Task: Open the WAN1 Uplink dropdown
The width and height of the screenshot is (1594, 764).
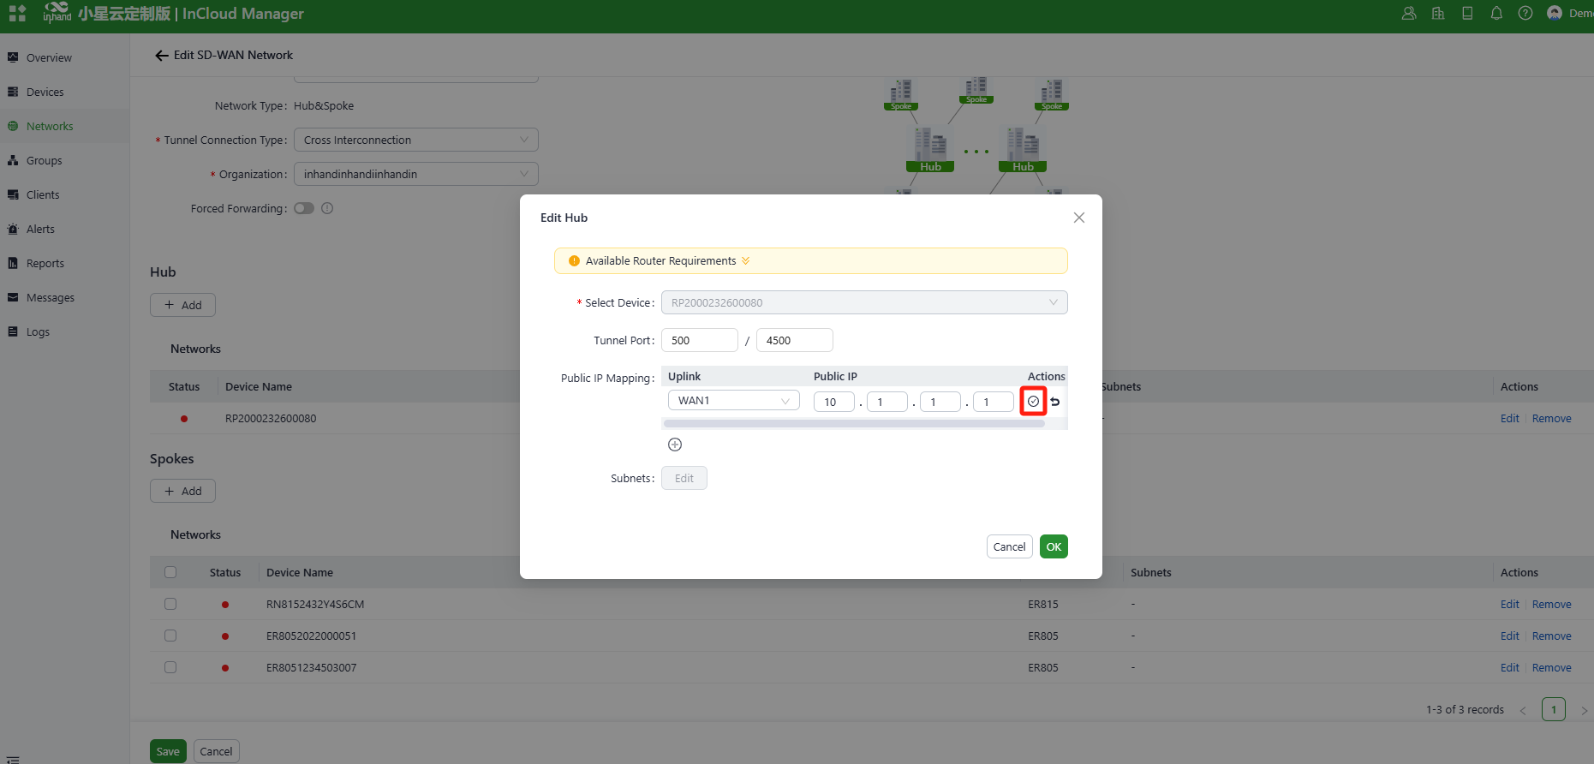Action: [x=733, y=401]
